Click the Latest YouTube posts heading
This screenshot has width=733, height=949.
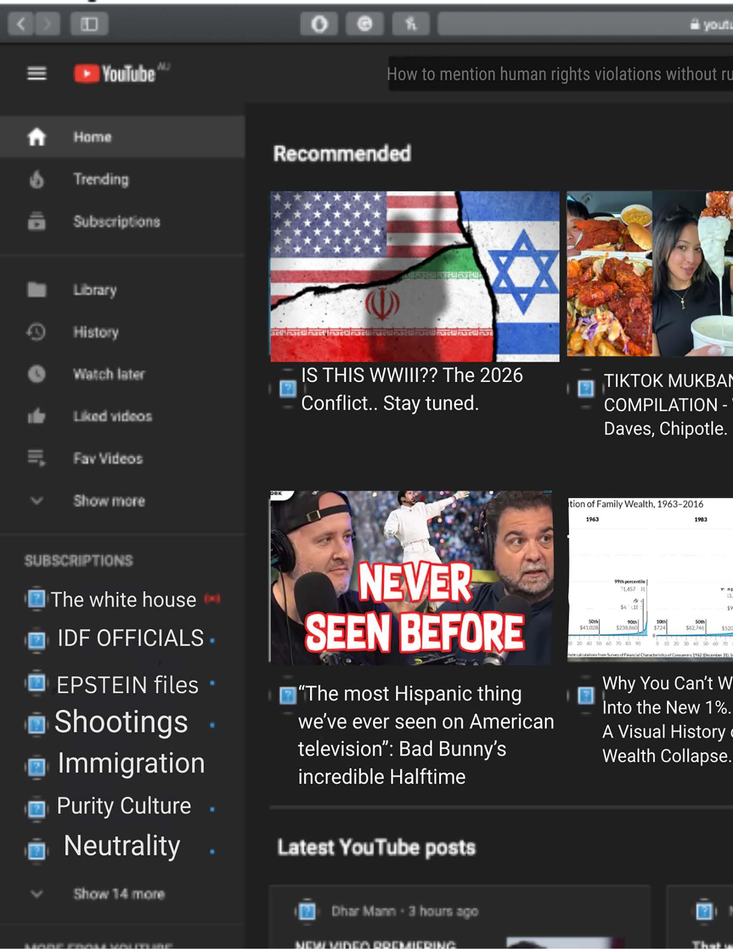coord(376,847)
